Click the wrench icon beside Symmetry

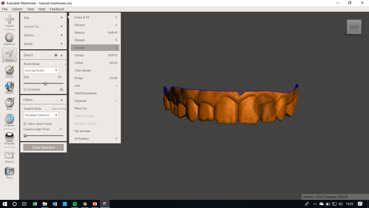[62, 89]
